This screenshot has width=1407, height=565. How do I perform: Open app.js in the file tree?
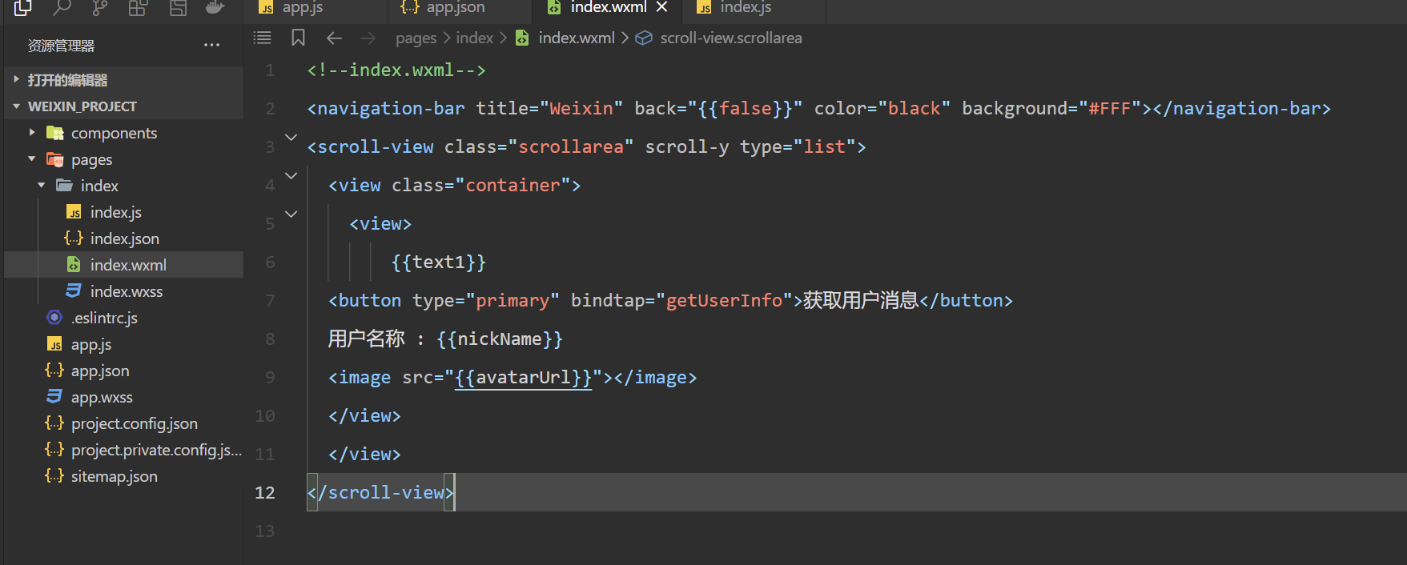tap(124, 344)
